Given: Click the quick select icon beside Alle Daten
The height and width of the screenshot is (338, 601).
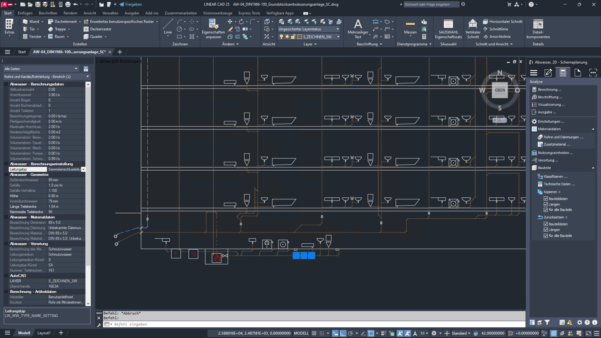Looking at the screenshot, I should click(x=86, y=69).
